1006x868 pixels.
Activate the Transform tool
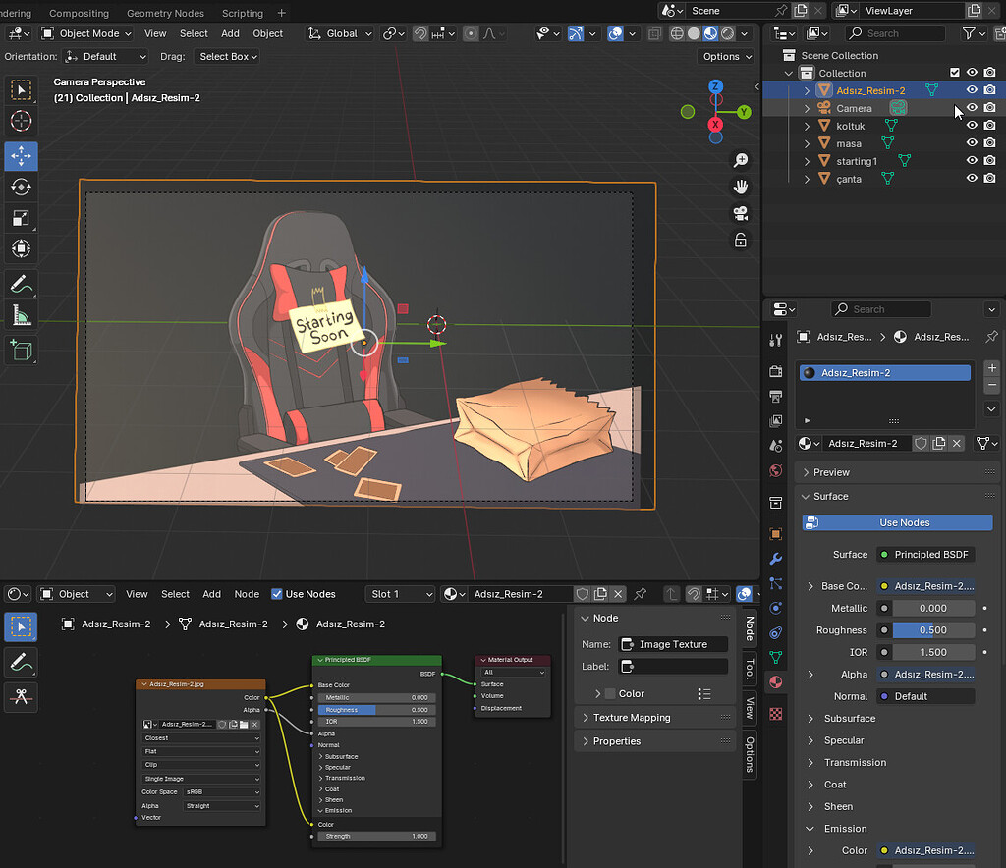[22, 248]
